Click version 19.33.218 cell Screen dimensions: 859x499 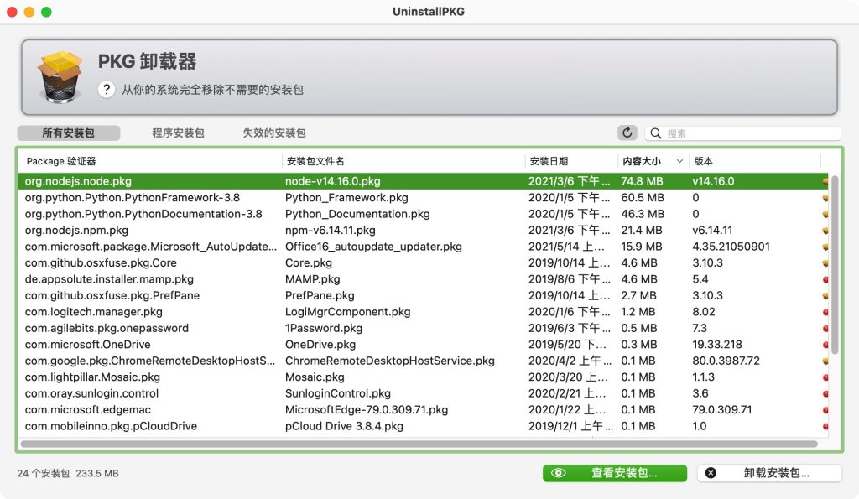[x=717, y=345]
